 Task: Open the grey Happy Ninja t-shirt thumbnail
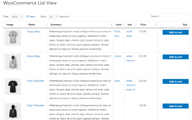13,37
